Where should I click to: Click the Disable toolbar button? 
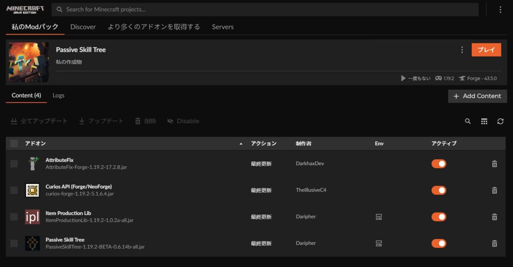183,121
